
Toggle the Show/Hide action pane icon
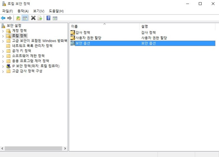(x=55, y=18)
